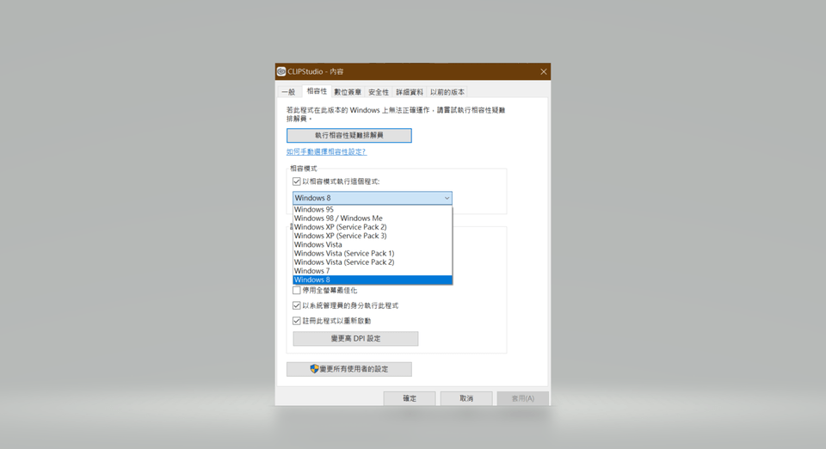The height and width of the screenshot is (449, 826).
Task: Click 變更高 DPI 設定 button
Action: click(355, 338)
